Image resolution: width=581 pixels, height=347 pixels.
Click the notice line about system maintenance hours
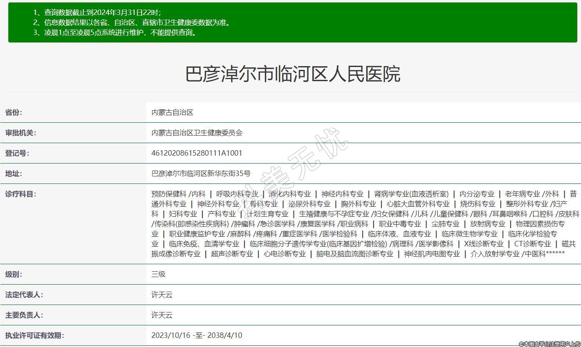pos(115,32)
